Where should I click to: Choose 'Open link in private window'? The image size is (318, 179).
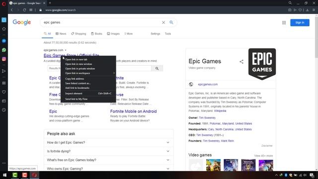88,69
